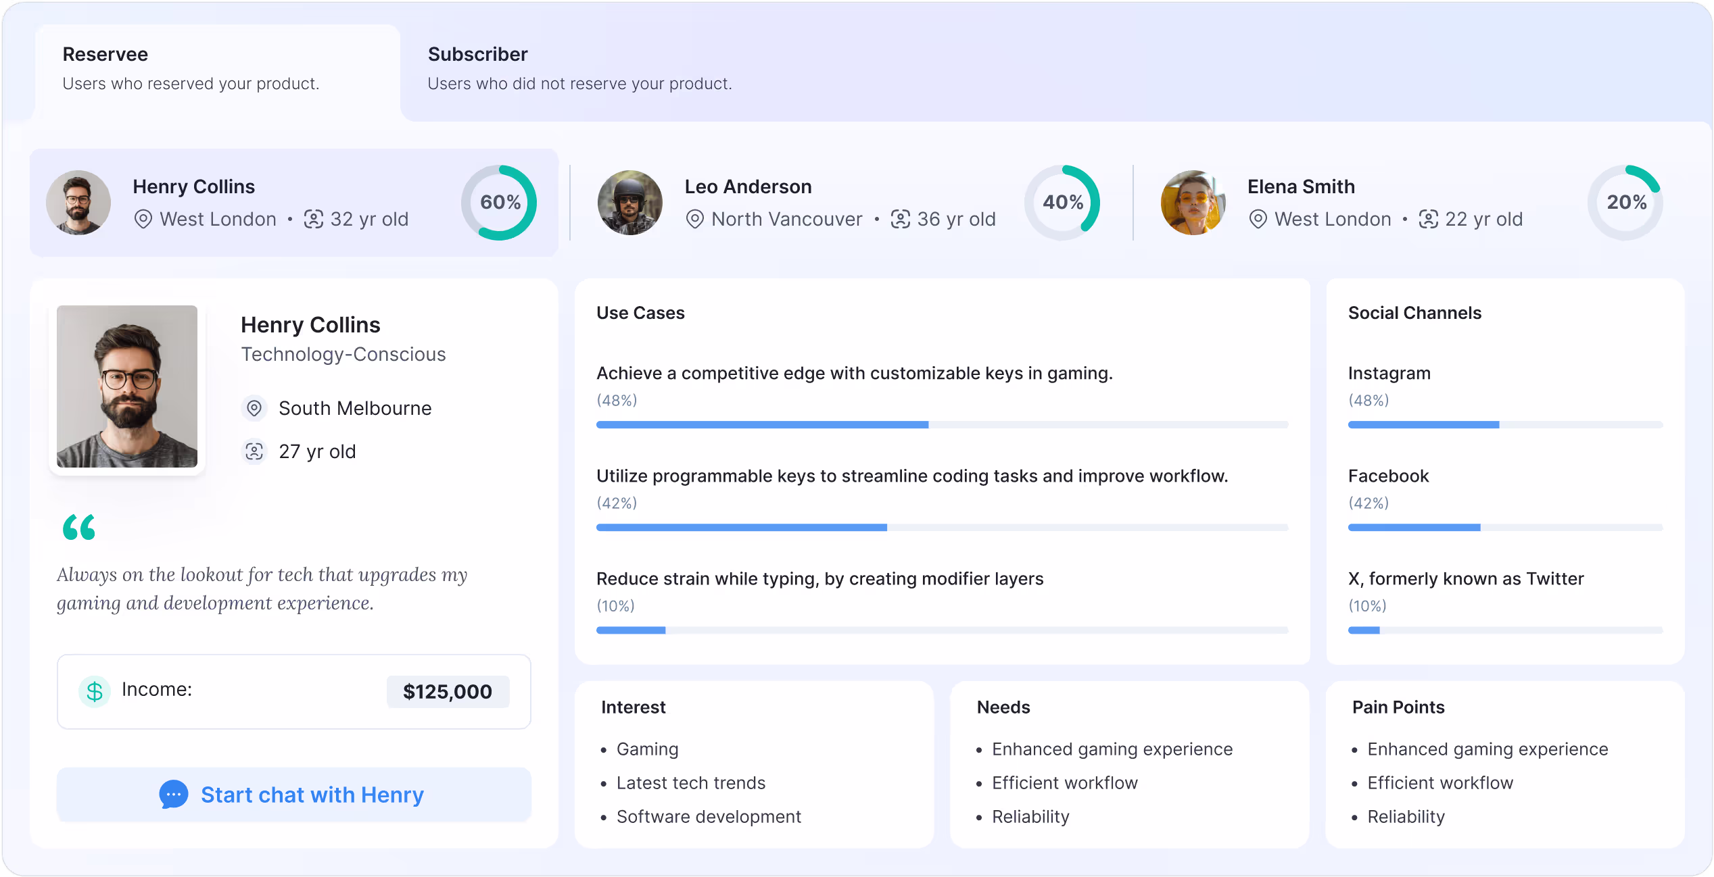Click Reliability under Pain Points

click(x=1406, y=816)
